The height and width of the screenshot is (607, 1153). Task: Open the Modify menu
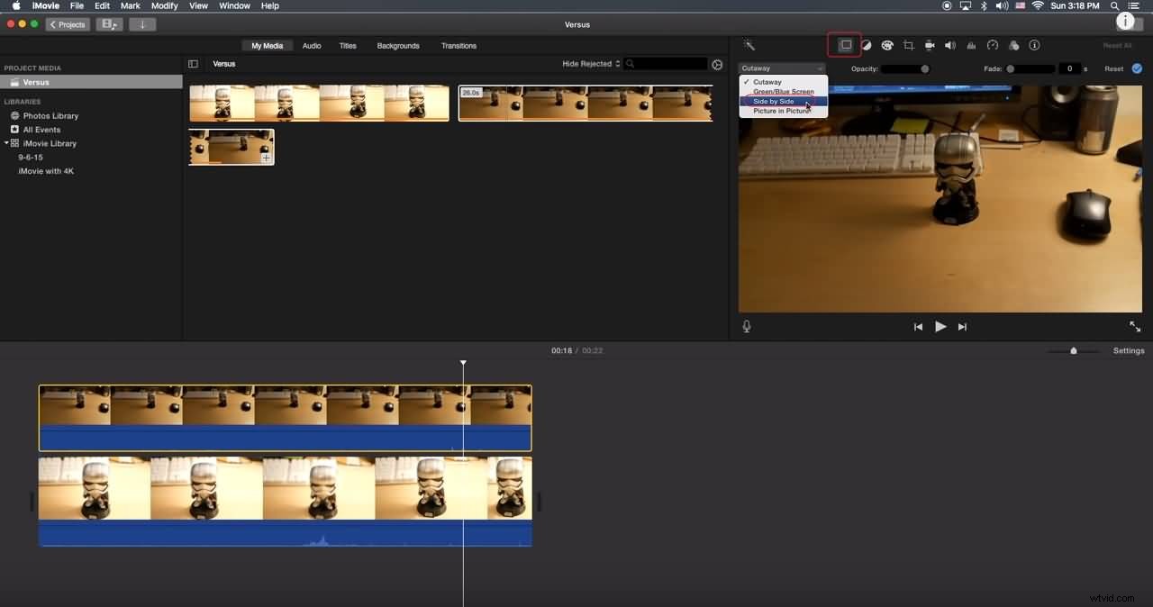(164, 5)
